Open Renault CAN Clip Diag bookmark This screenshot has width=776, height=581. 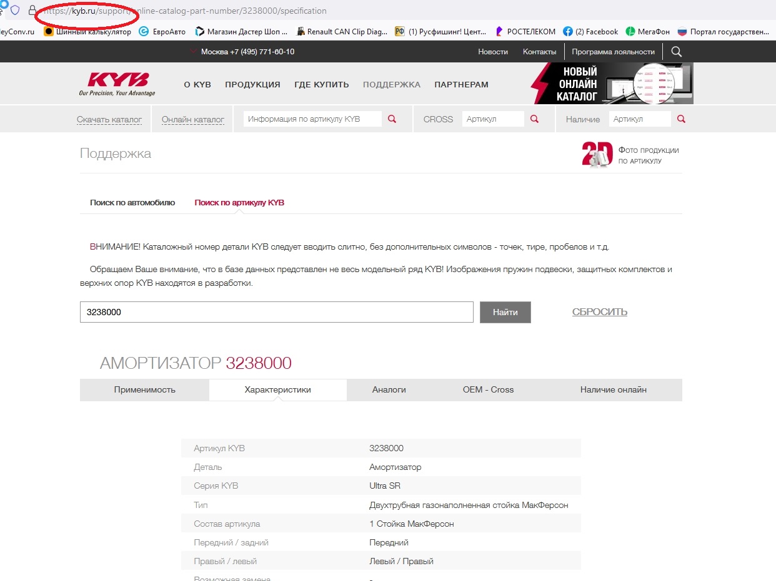click(x=342, y=31)
